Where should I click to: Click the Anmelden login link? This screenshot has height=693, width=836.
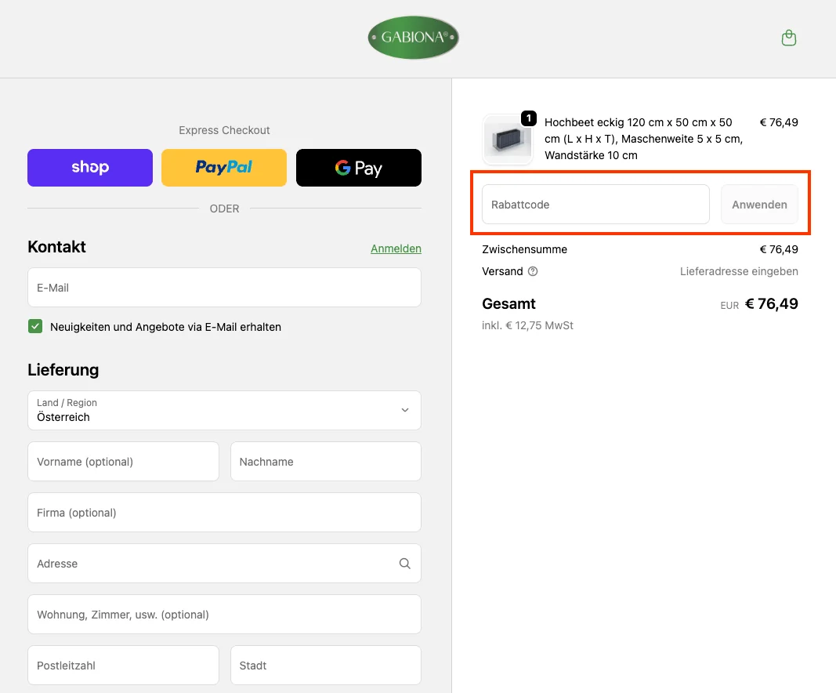(x=396, y=249)
